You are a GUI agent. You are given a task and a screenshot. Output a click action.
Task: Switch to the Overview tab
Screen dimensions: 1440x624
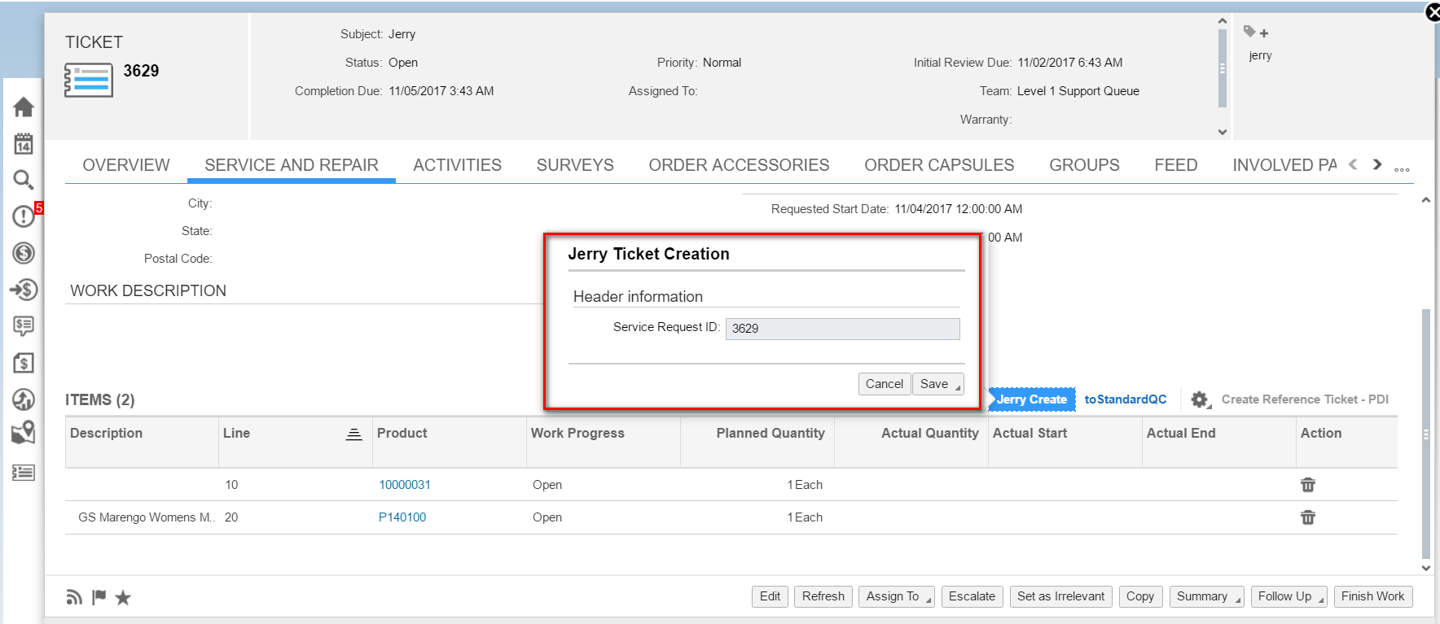coord(126,165)
